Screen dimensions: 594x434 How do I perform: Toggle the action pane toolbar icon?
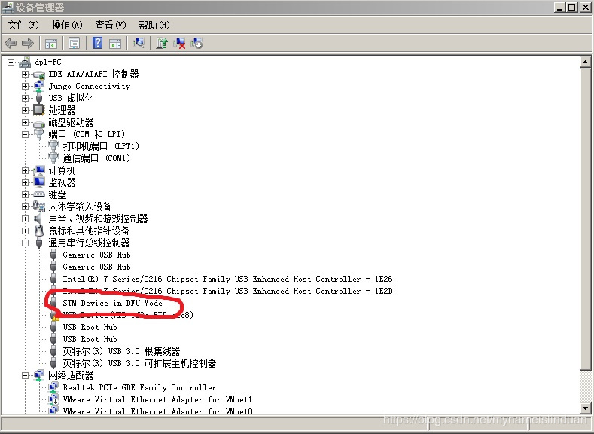coord(115,44)
